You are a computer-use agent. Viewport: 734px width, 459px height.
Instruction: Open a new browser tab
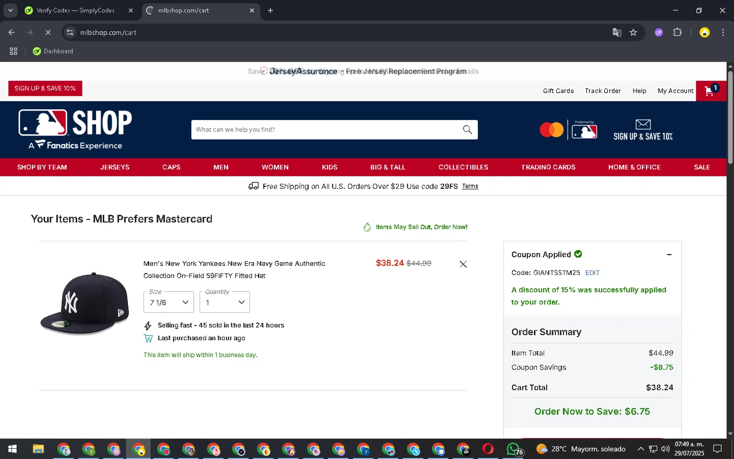point(270,10)
